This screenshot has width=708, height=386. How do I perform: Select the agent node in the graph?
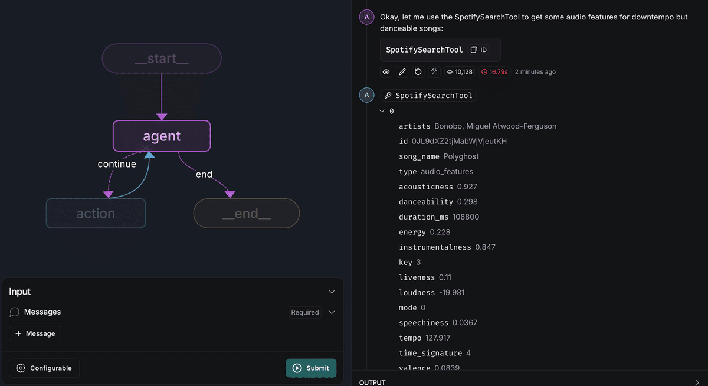162,136
